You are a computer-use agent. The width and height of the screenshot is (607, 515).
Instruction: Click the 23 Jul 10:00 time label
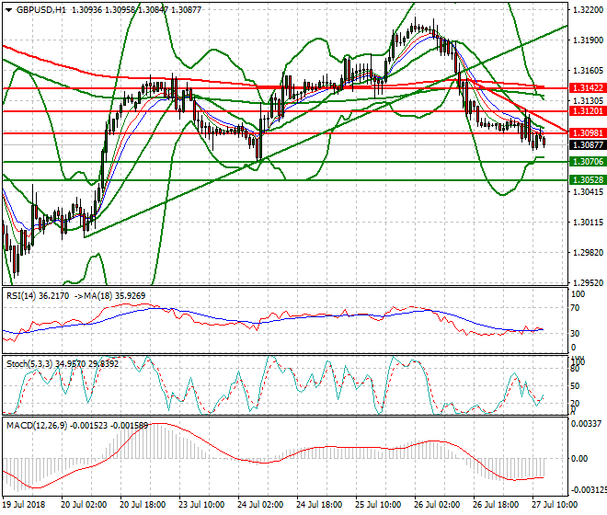[x=201, y=505]
